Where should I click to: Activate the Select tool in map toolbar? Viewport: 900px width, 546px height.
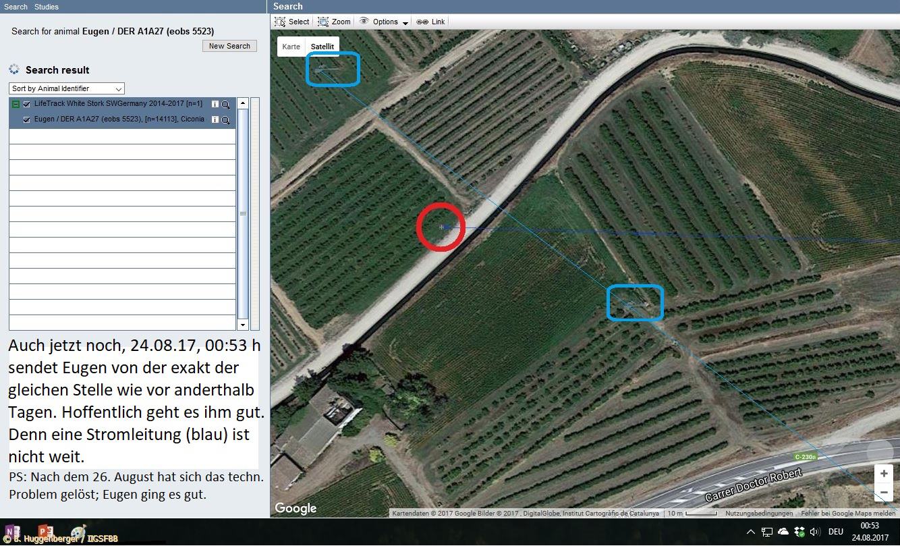[292, 22]
